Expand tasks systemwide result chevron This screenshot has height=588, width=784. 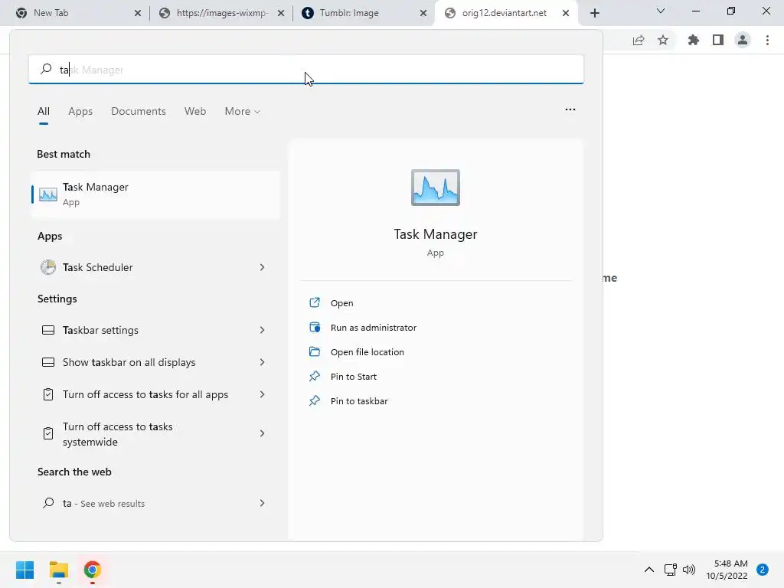tap(262, 433)
